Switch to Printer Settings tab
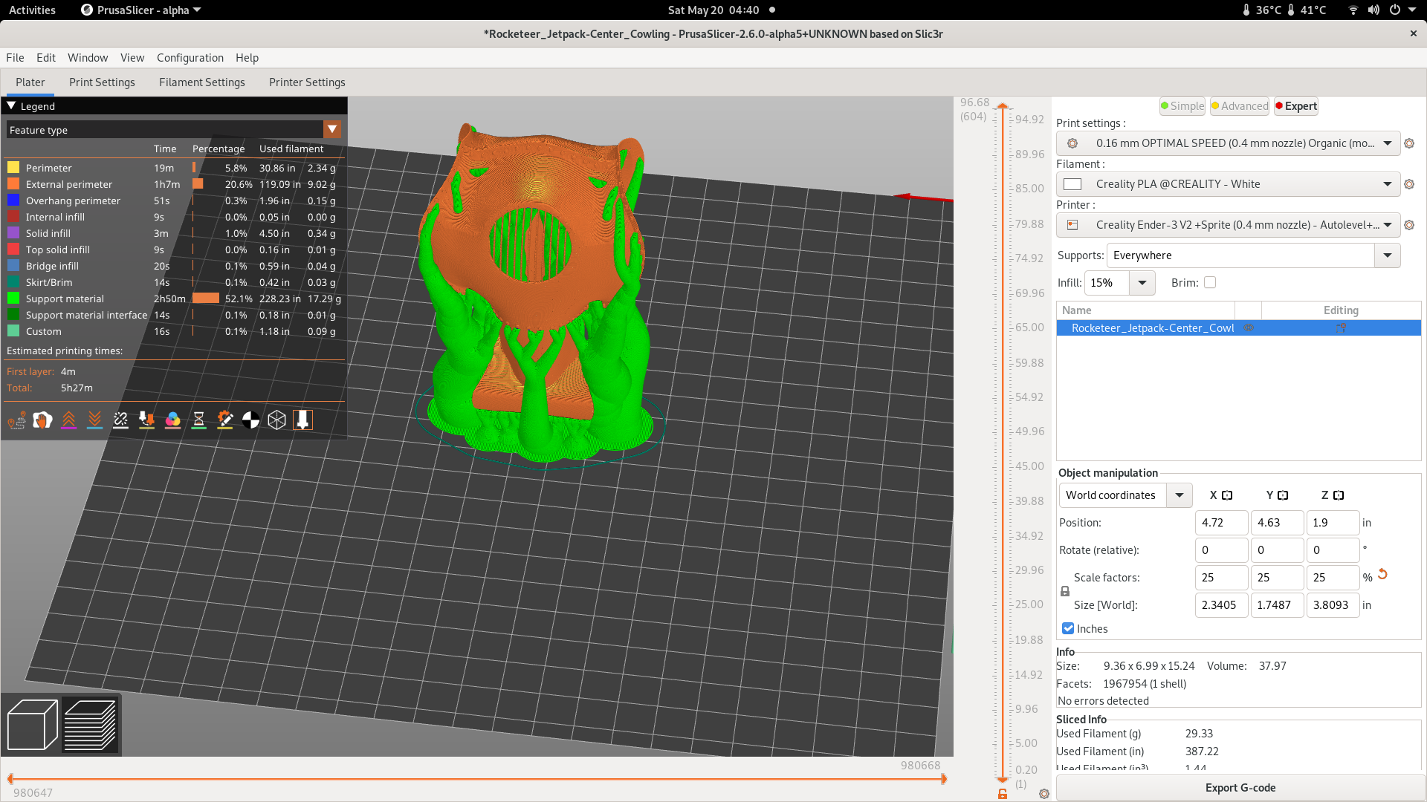The height and width of the screenshot is (802, 1427). click(x=307, y=82)
